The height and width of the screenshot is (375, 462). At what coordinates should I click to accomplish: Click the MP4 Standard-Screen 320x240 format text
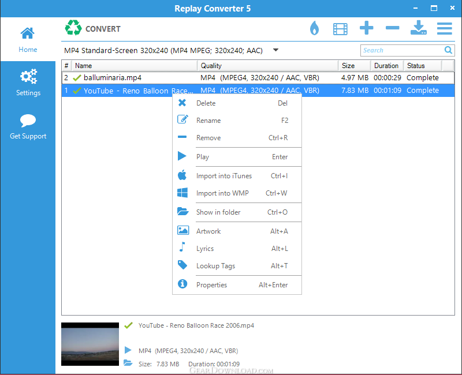point(163,51)
